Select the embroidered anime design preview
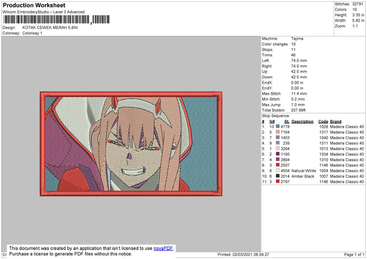The image size is (367, 259). [x=131, y=144]
